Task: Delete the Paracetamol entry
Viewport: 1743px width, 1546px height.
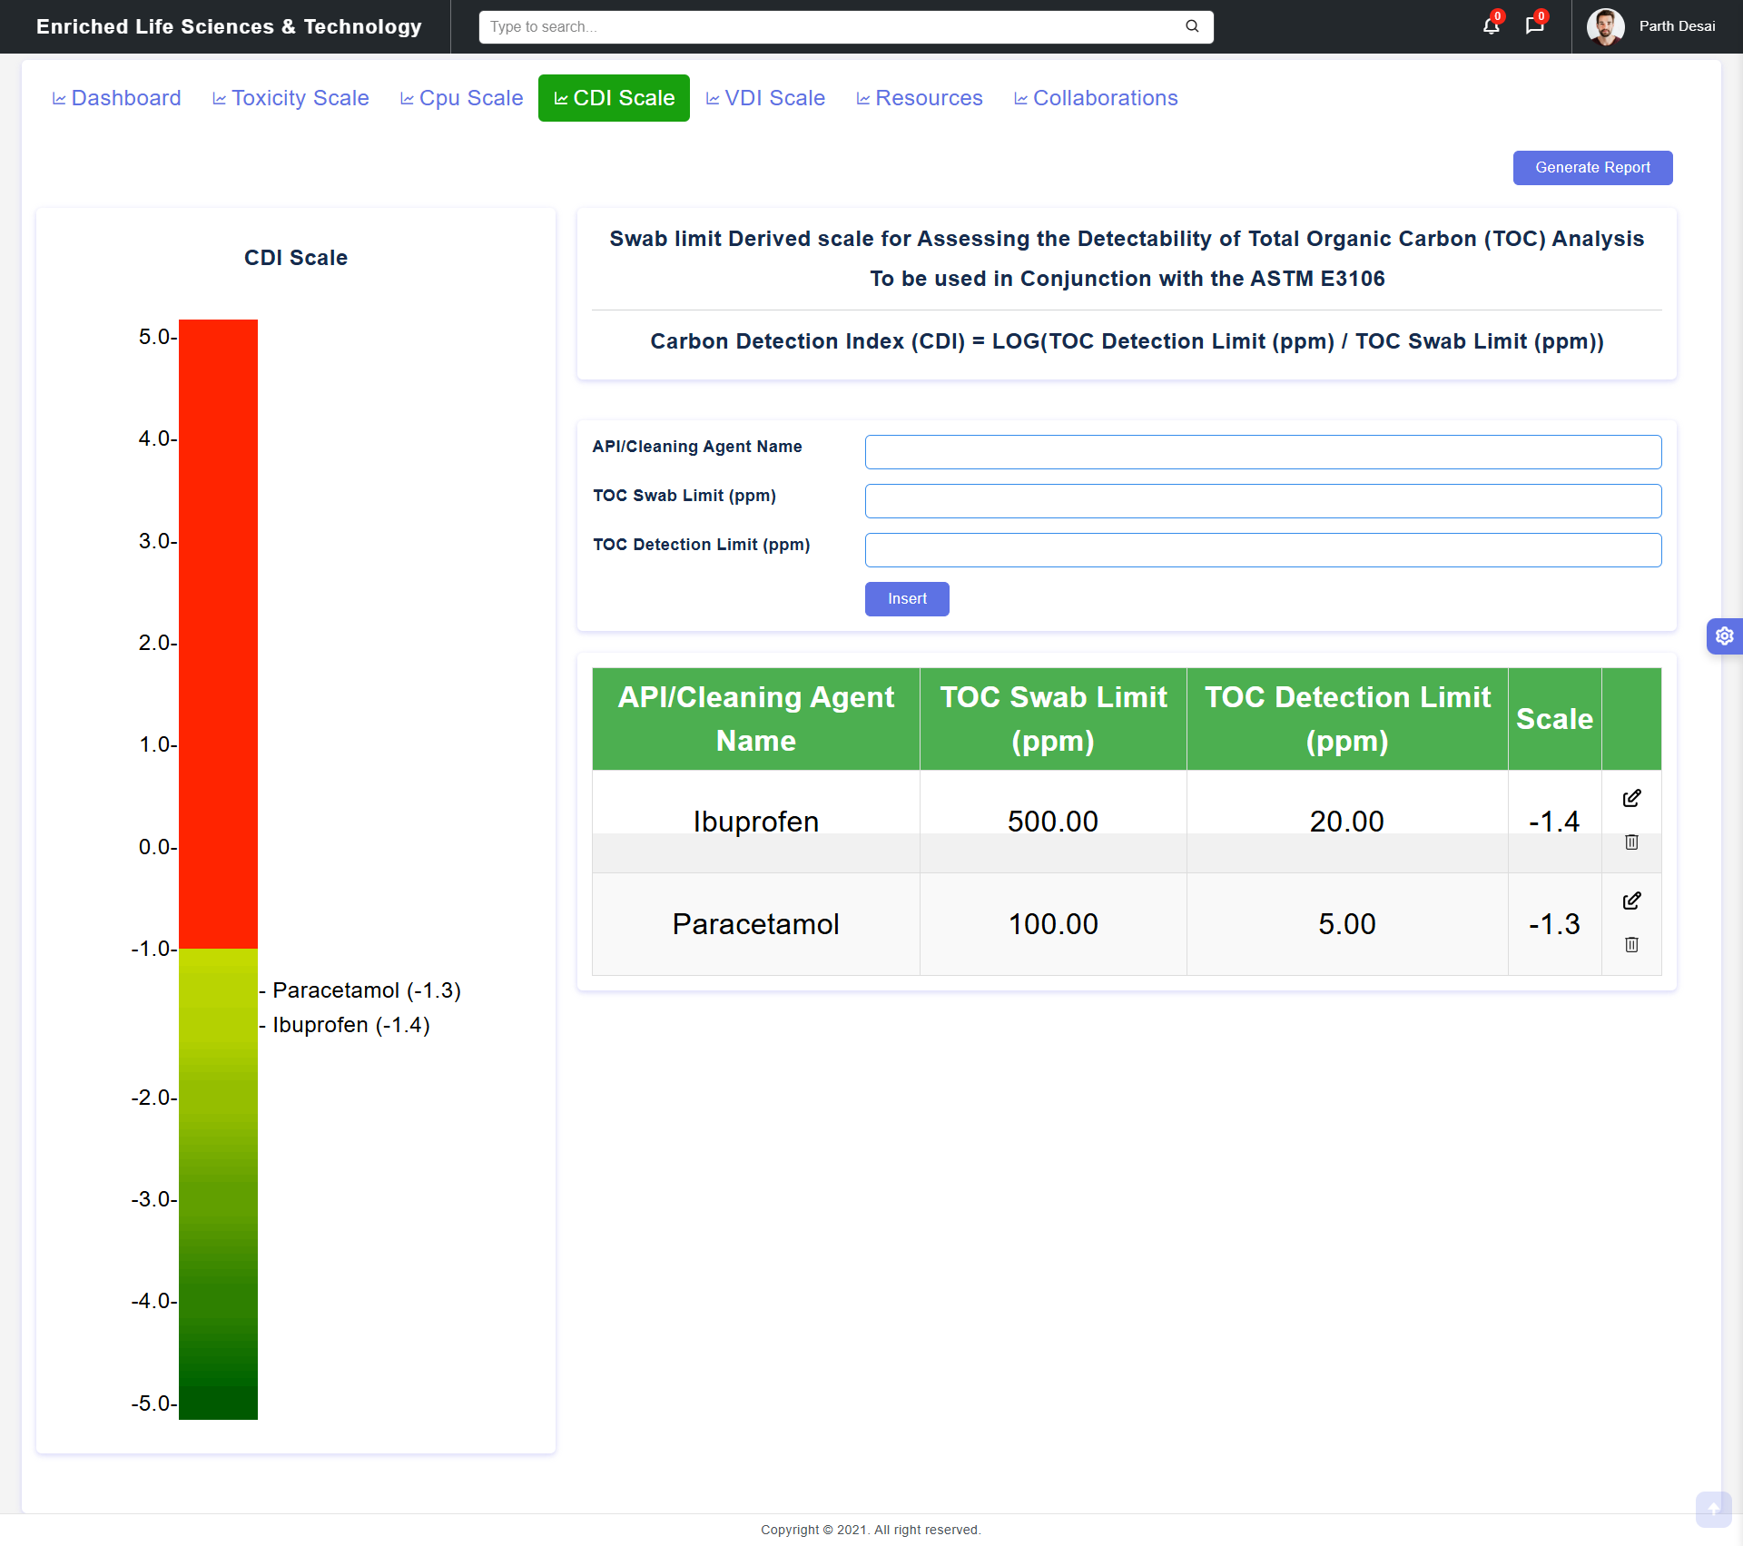Action: (x=1631, y=945)
